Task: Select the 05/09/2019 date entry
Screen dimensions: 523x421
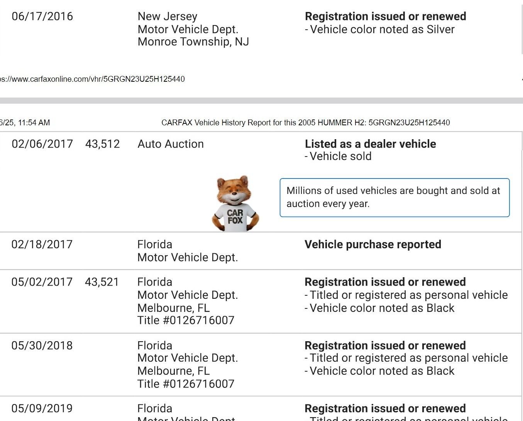Action: click(x=42, y=408)
